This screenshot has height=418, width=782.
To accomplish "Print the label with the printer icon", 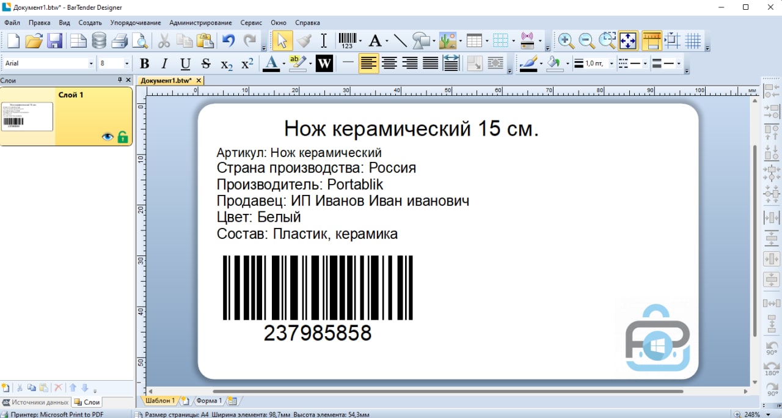I will [120, 41].
